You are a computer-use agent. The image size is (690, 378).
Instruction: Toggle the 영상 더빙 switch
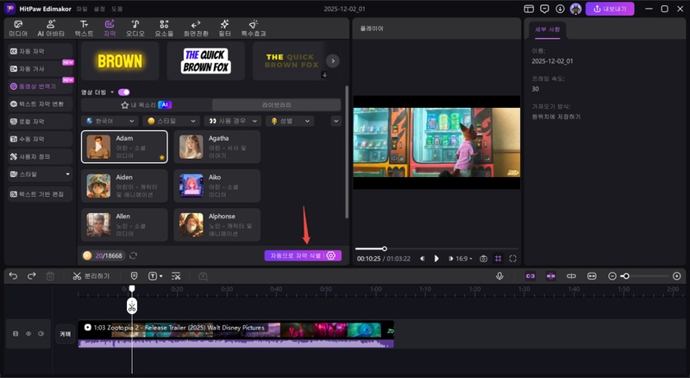coord(124,91)
